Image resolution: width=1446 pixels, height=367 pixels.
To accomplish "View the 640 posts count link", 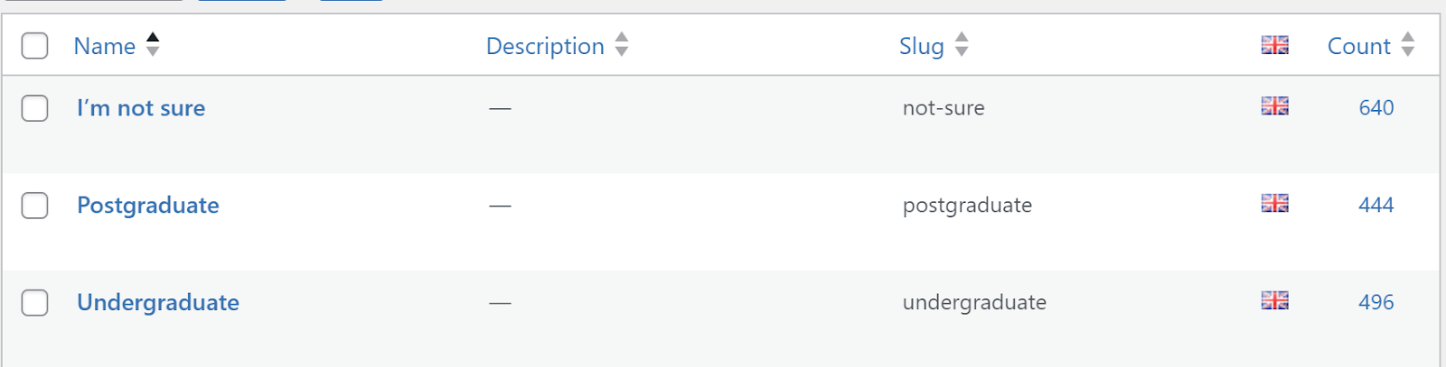I will coord(1376,108).
